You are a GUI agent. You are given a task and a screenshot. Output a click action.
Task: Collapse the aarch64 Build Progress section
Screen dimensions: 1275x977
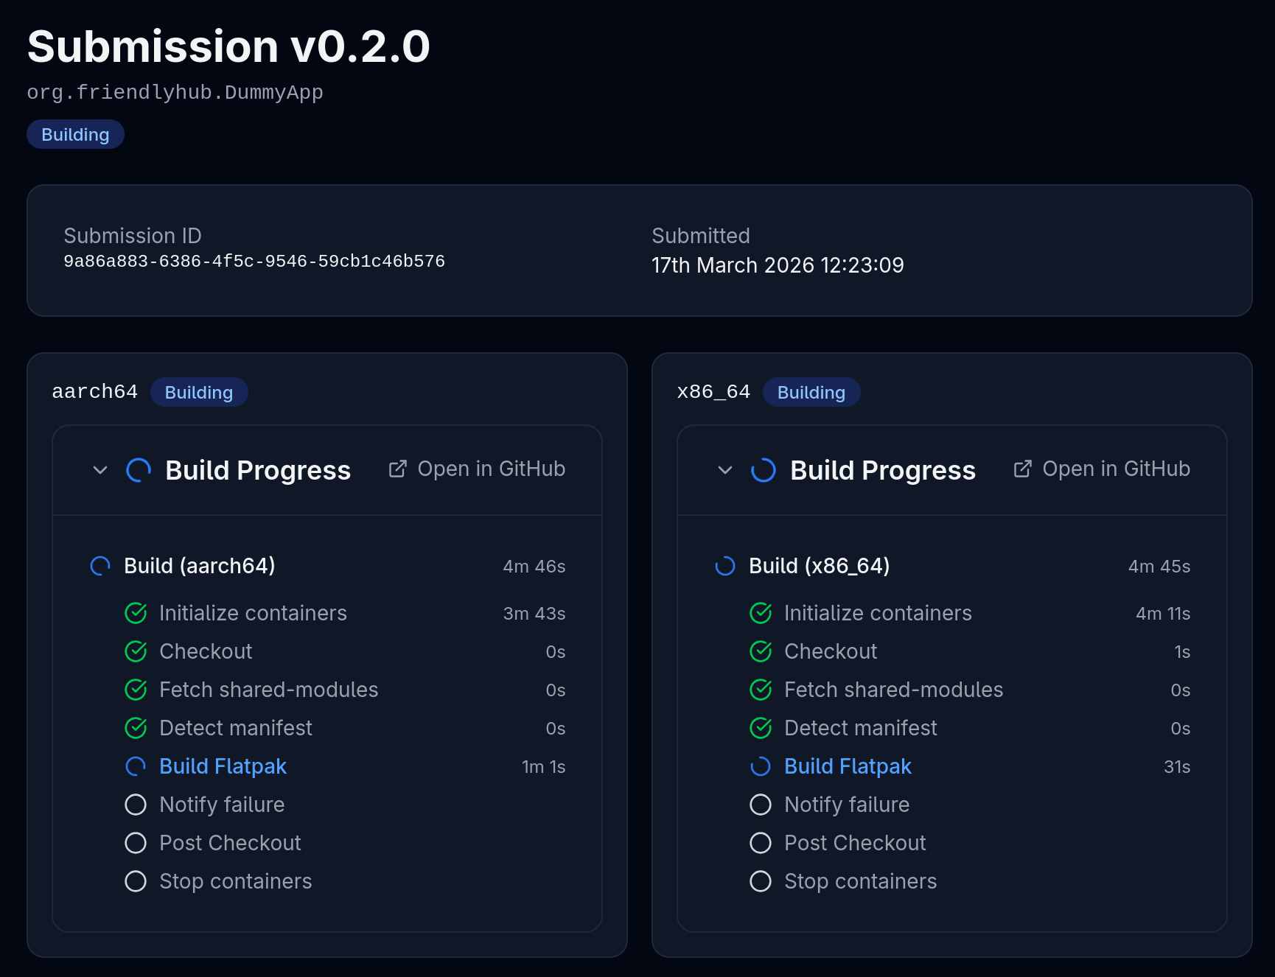point(100,470)
